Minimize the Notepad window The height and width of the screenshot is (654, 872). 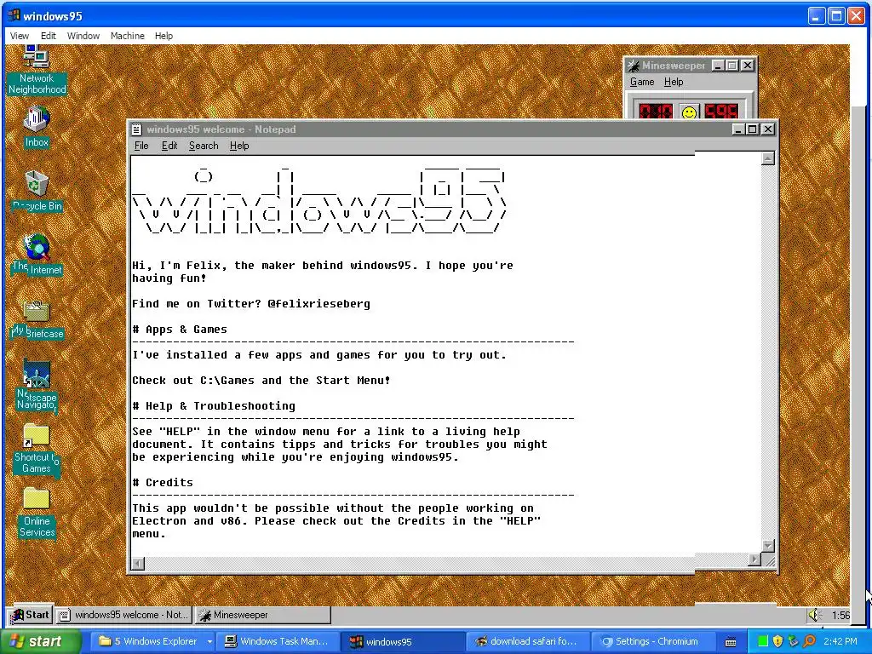738,129
